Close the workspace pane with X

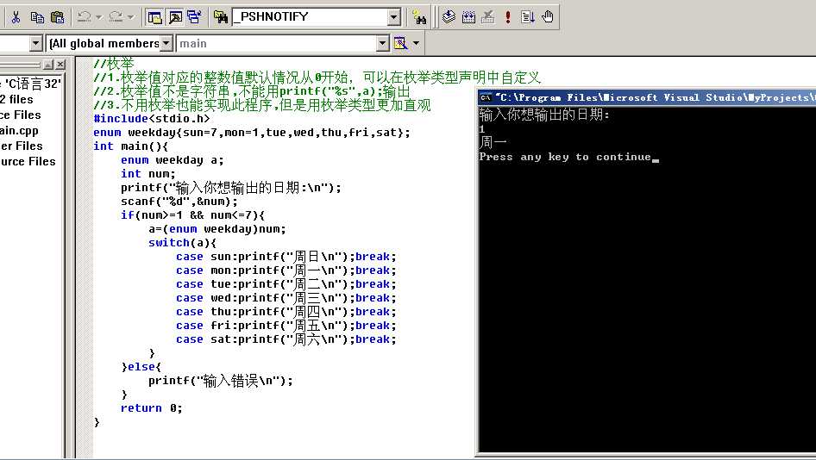click(x=60, y=65)
